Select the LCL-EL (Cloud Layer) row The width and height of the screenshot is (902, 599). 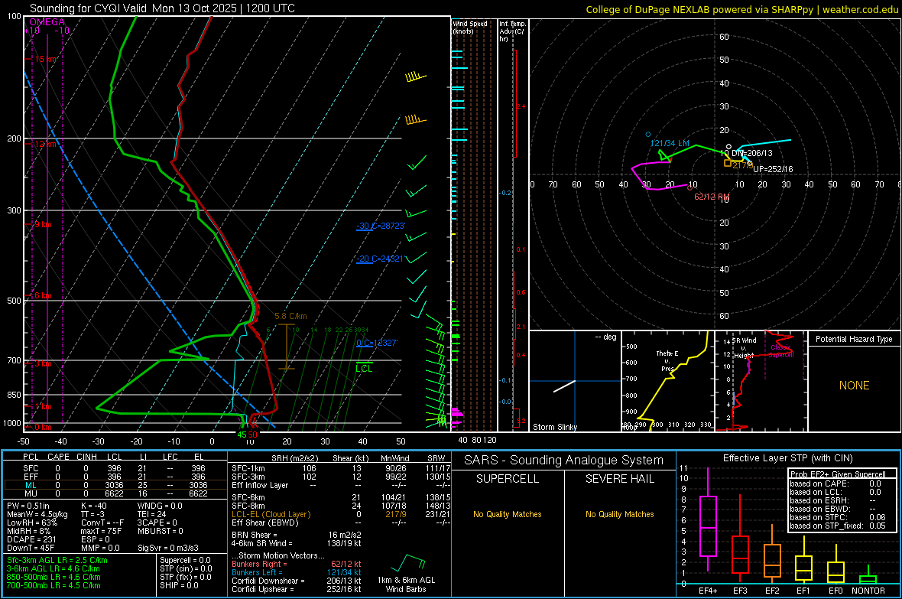341,514
